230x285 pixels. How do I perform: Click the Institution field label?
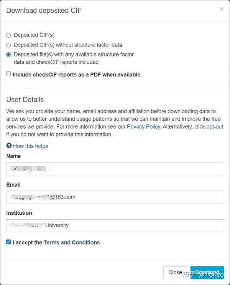[19, 213]
